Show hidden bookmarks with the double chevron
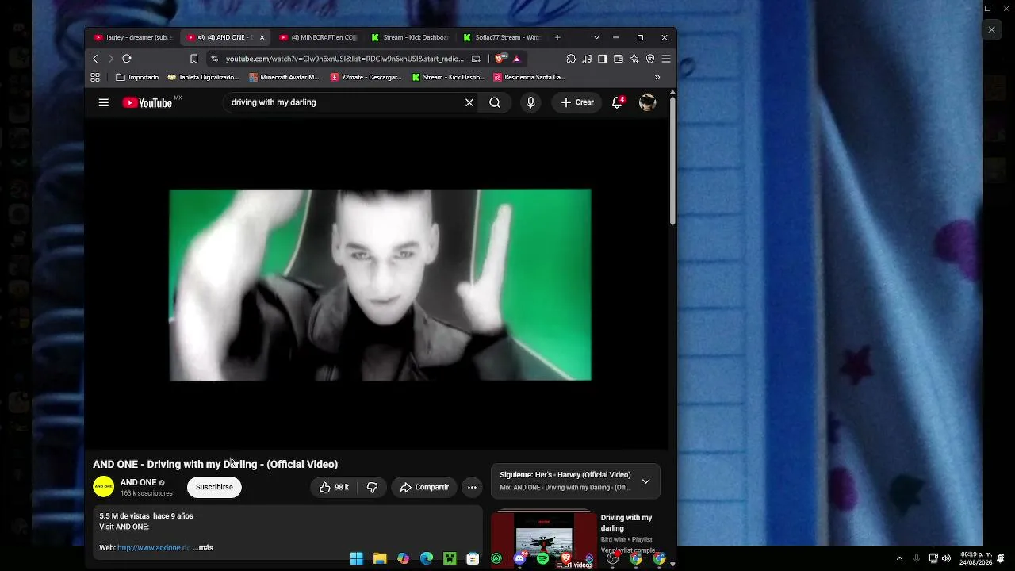The height and width of the screenshot is (571, 1015). click(x=657, y=77)
